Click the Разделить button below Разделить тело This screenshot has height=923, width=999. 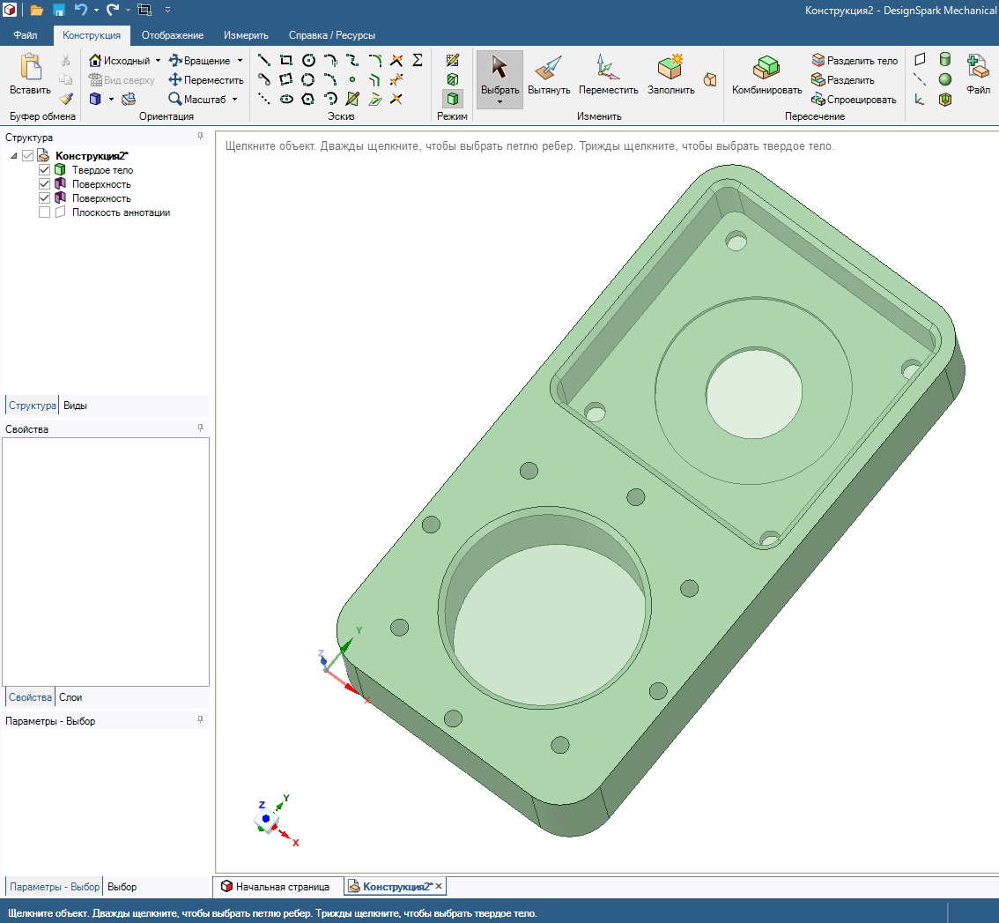pos(843,79)
